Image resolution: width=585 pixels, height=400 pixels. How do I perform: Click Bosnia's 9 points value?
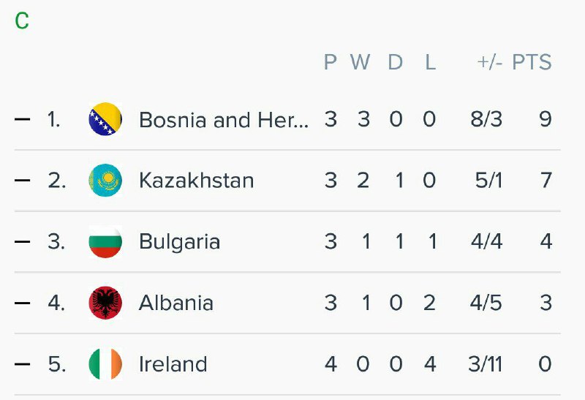pyautogui.click(x=546, y=119)
